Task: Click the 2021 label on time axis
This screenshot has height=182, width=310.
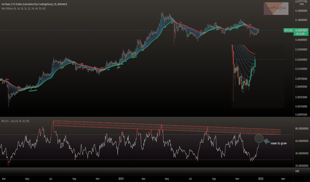Action: click(121, 179)
